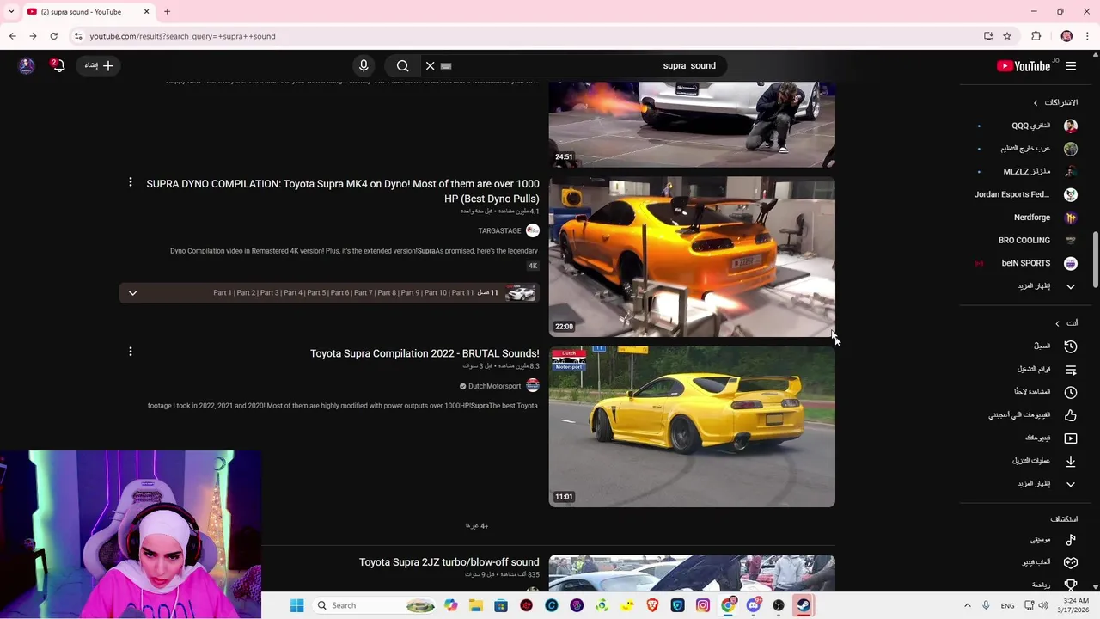Open TARGASTAGE channel avatar

coord(533,230)
